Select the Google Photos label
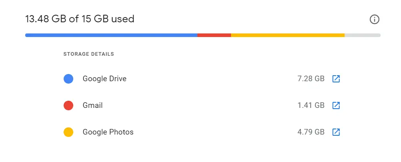401x162 pixels. tap(108, 132)
